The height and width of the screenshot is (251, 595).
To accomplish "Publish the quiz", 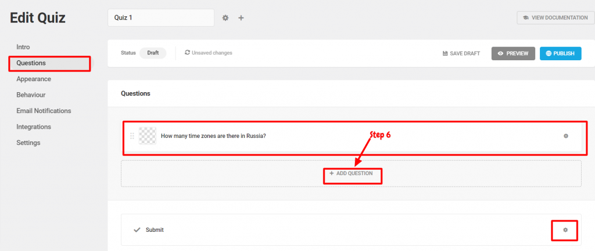I will pos(561,53).
